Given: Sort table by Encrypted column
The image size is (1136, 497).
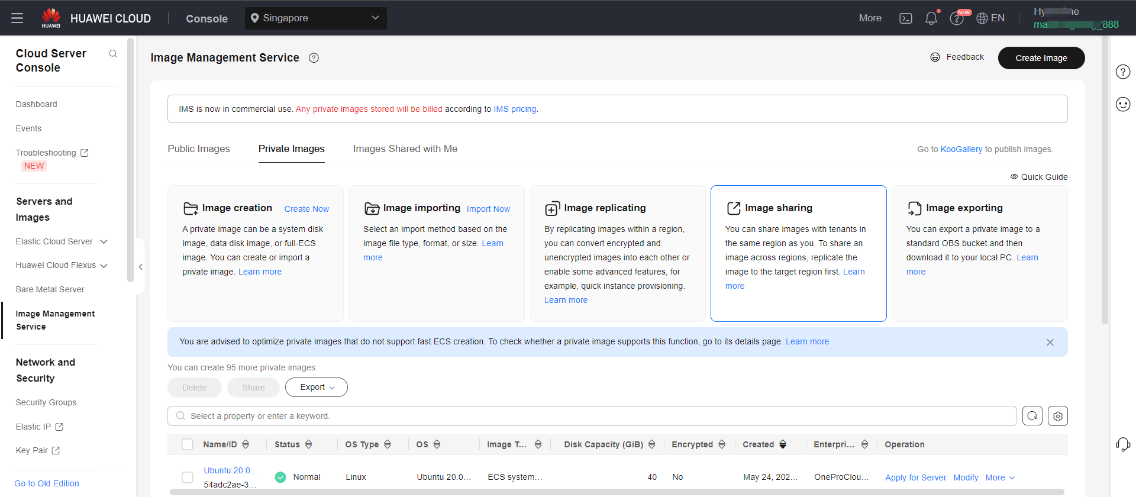Looking at the screenshot, I should click(x=722, y=444).
